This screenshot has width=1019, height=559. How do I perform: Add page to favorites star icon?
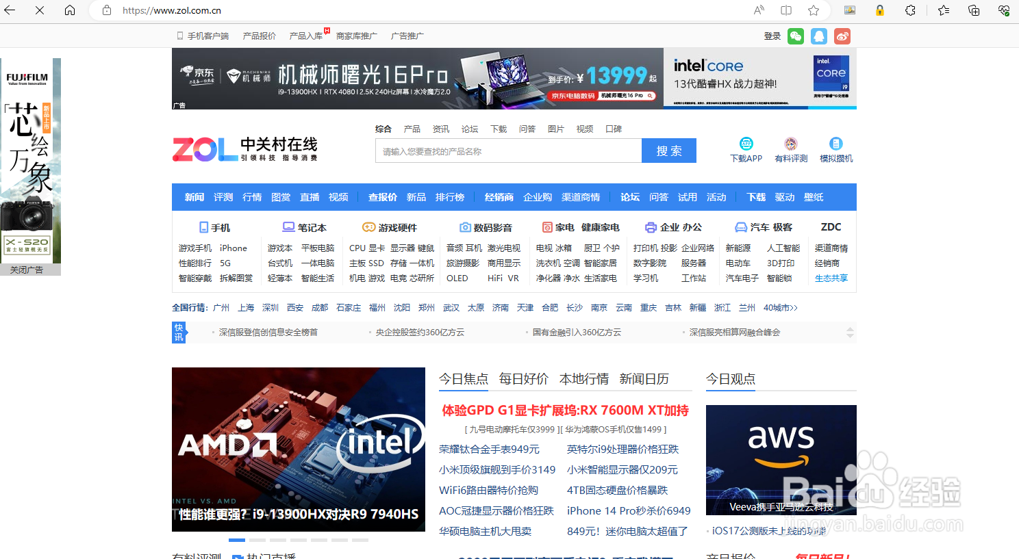(x=814, y=10)
